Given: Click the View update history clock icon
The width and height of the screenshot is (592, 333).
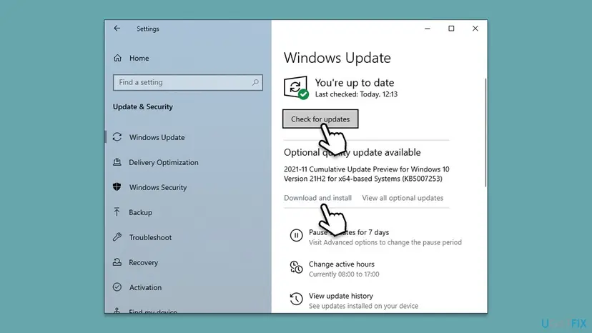Looking at the screenshot, I should pyautogui.click(x=297, y=299).
